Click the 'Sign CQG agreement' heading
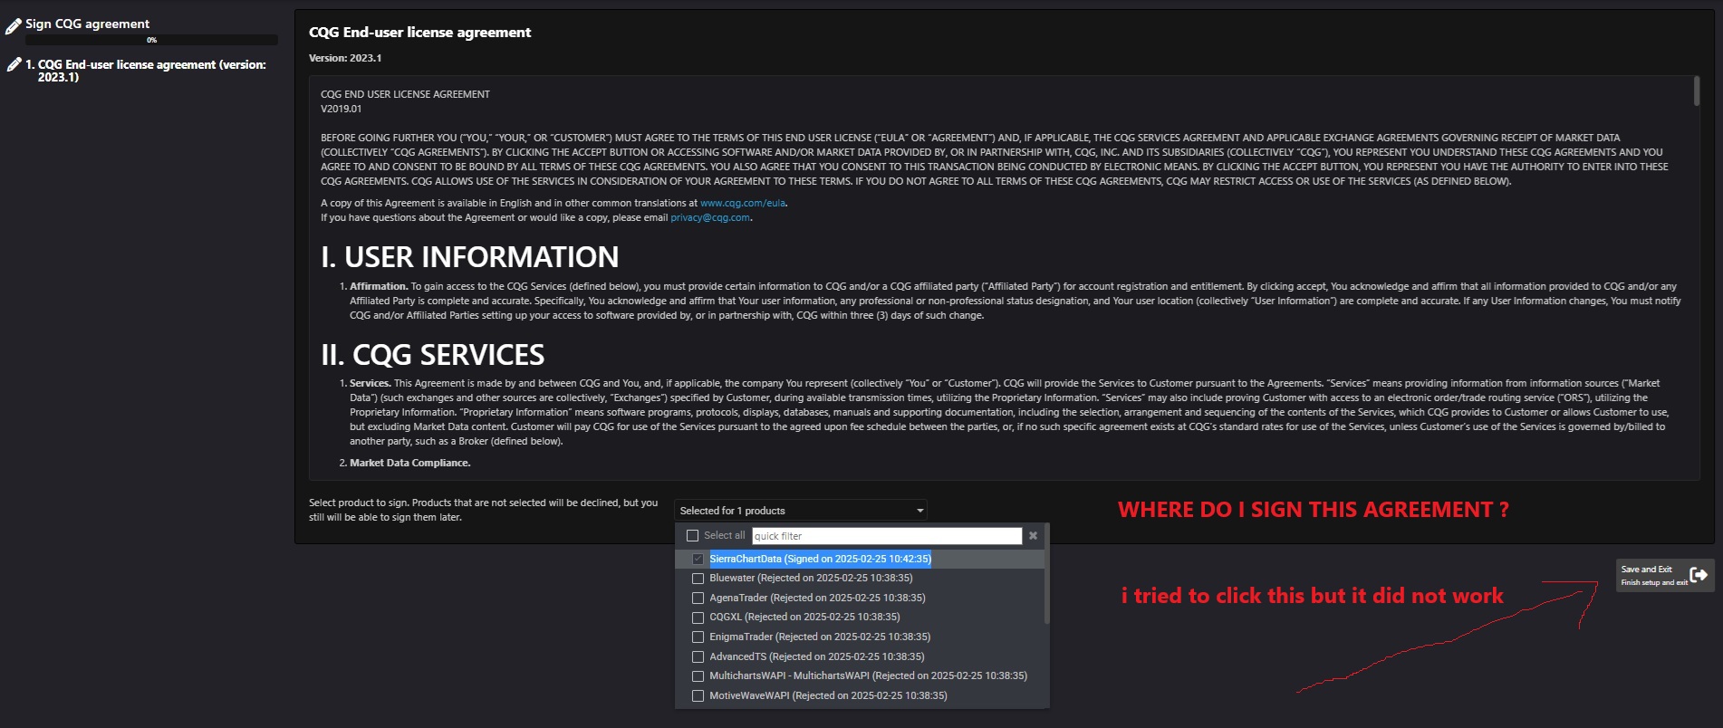 [x=87, y=24]
